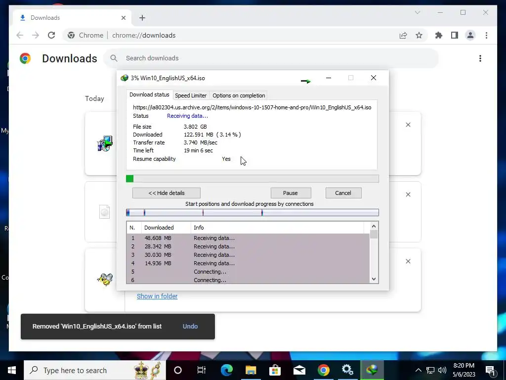This screenshot has height=380, width=506.
Task: Open Cortana circle on taskbar
Action: click(x=178, y=370)
